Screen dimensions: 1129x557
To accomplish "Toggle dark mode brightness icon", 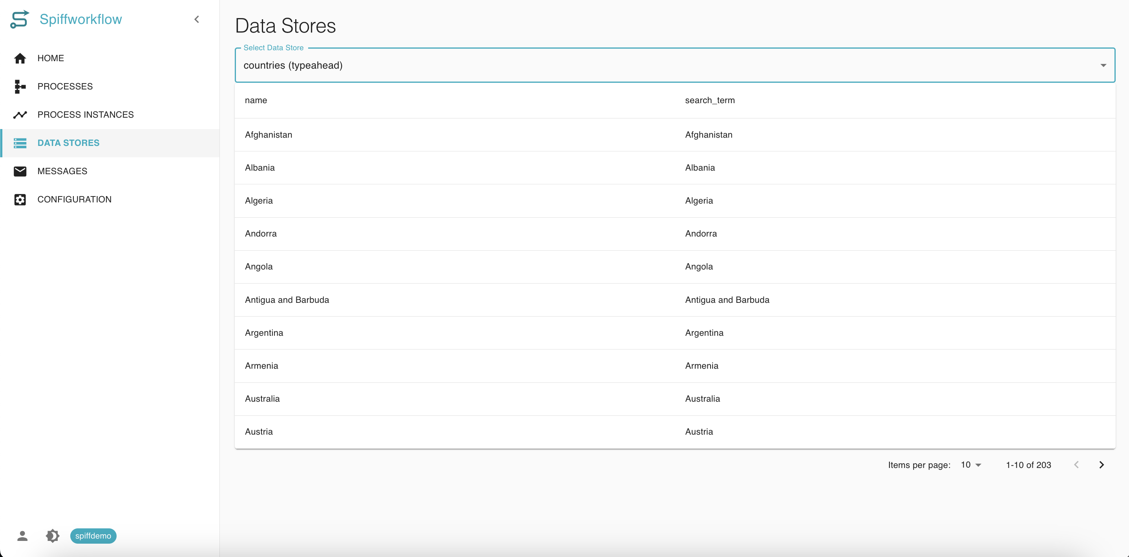I will pyautogui.click(x=53, y=535).
